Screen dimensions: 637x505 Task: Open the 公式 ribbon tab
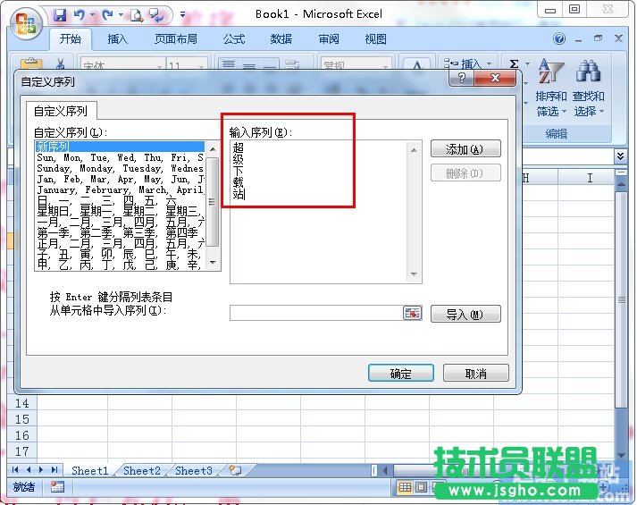234,39
